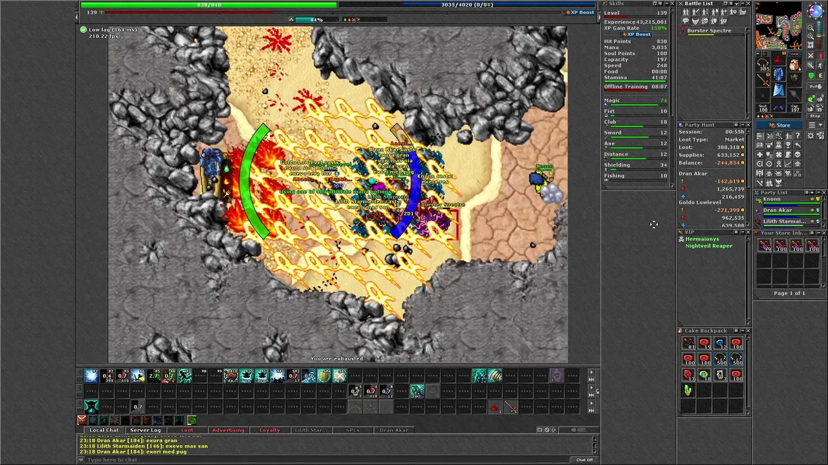Use the green shield spell hotkey
The width and height of the screenshot is (828, 465).
point(324,376)
